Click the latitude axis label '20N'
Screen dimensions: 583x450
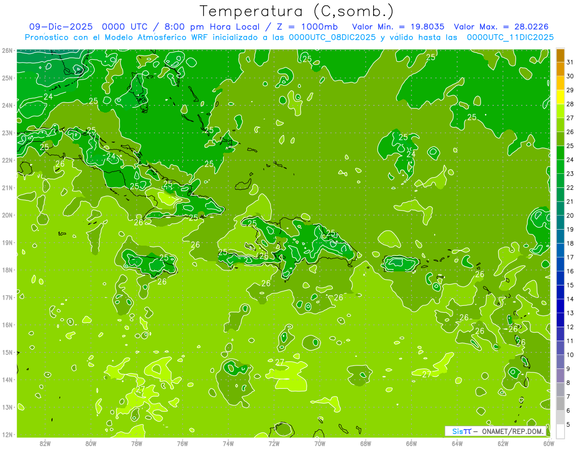7,215
